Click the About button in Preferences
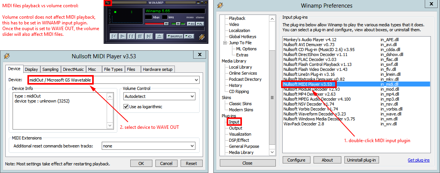Image resolution: width=440 pixels, height=173 pixels. coord(327,160)
